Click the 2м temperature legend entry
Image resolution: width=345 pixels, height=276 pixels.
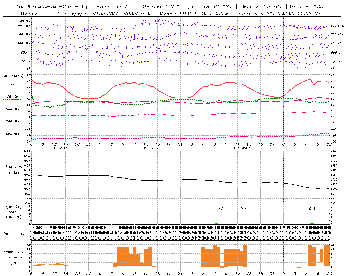coord(13,84)
